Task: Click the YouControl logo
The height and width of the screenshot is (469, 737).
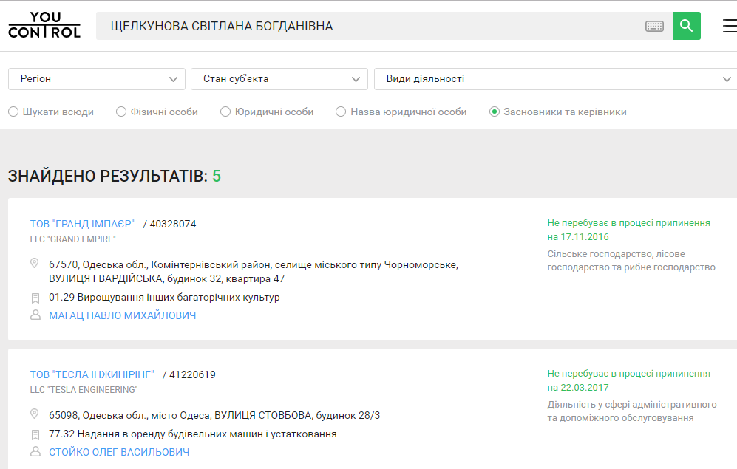Action: [x=44, y=25]
